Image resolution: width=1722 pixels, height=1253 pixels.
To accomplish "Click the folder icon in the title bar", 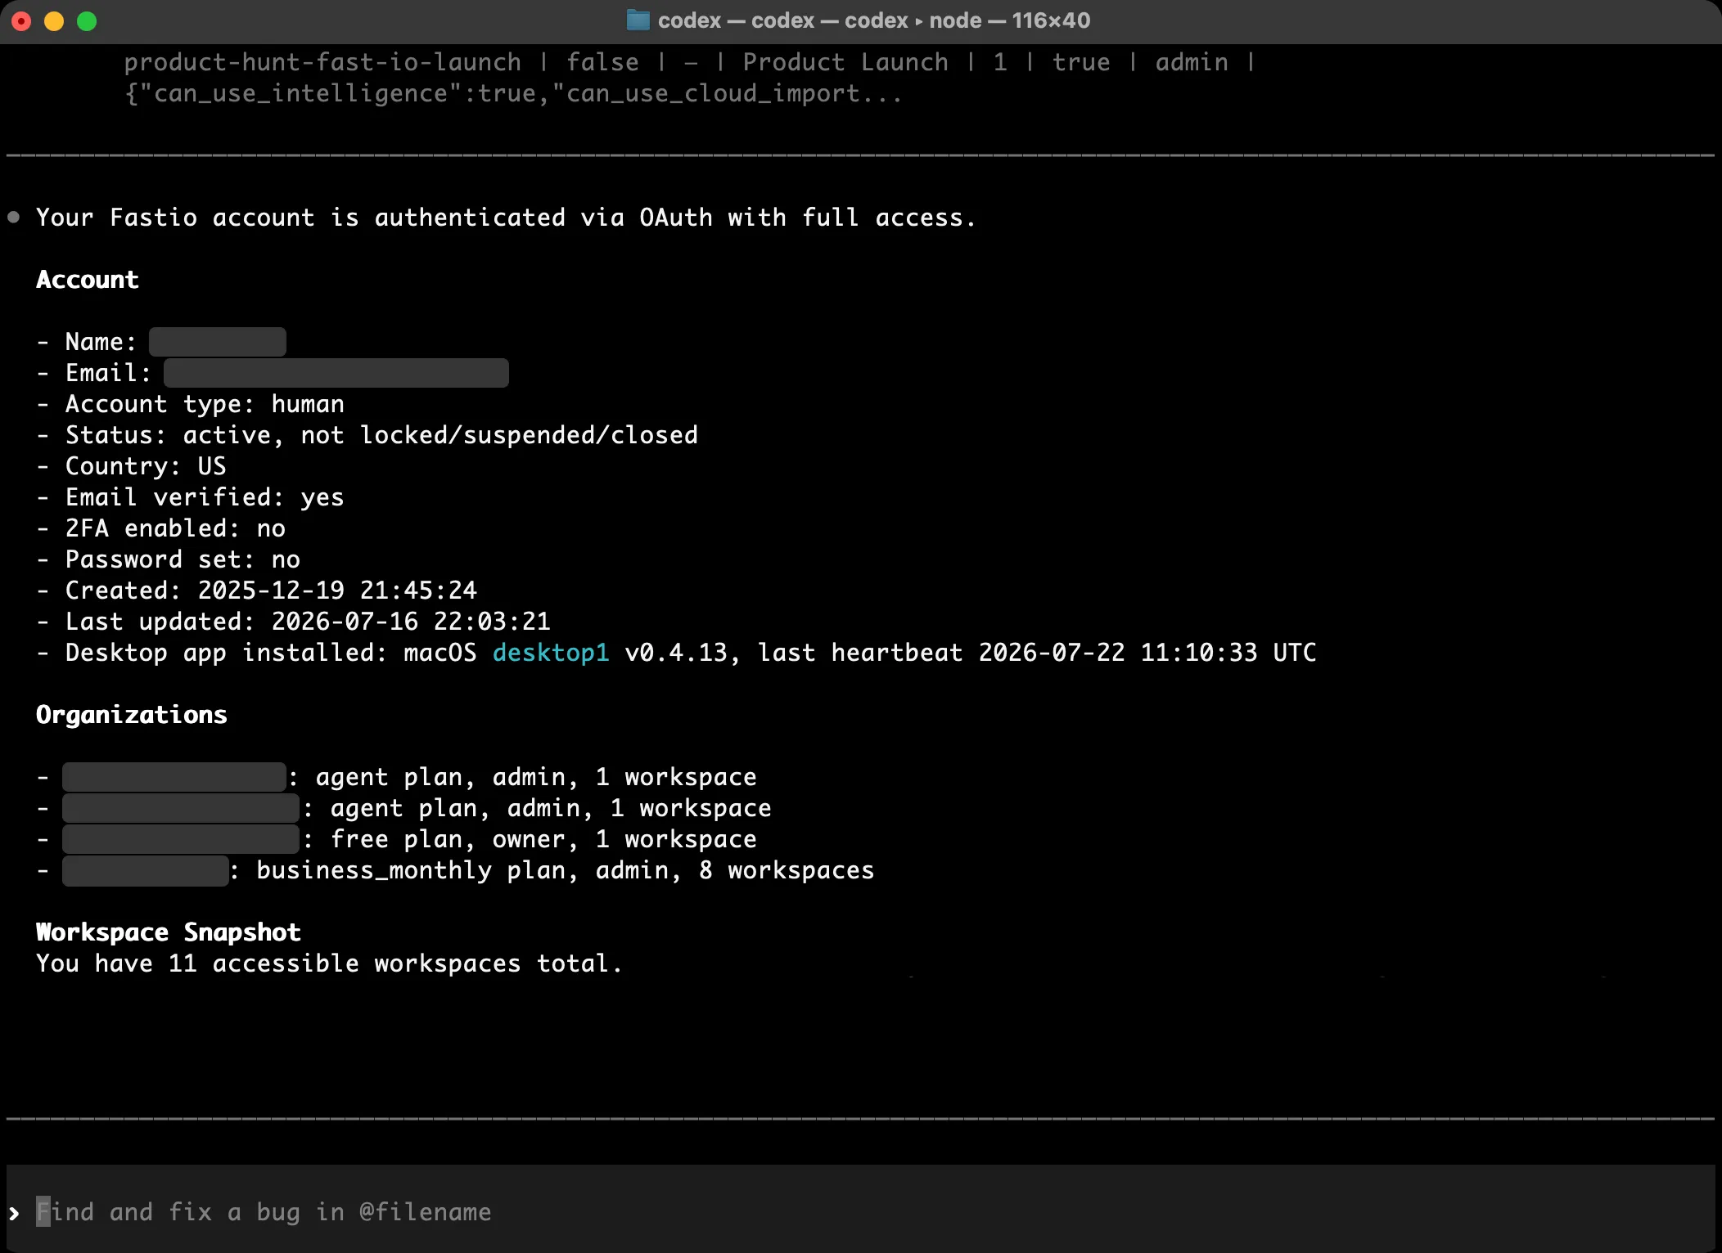I will coord(638,20).
